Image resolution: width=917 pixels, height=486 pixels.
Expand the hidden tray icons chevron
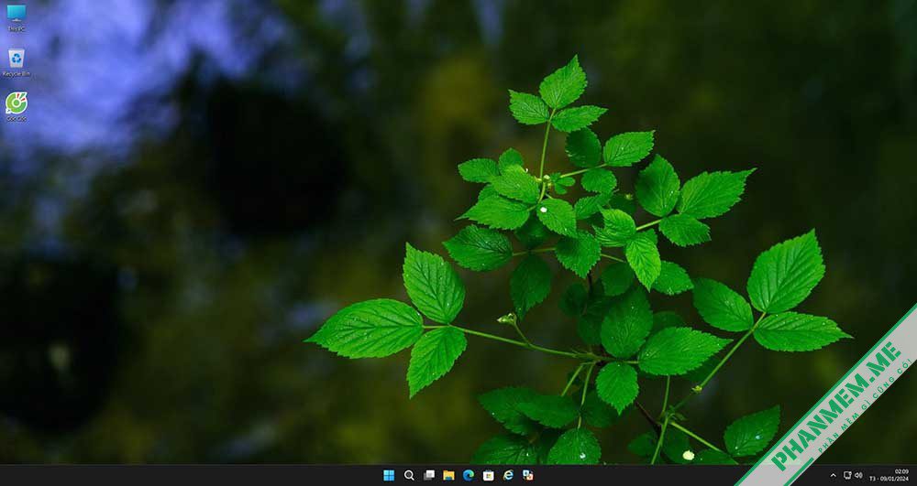pyautogui.click(x=834, y=476)
